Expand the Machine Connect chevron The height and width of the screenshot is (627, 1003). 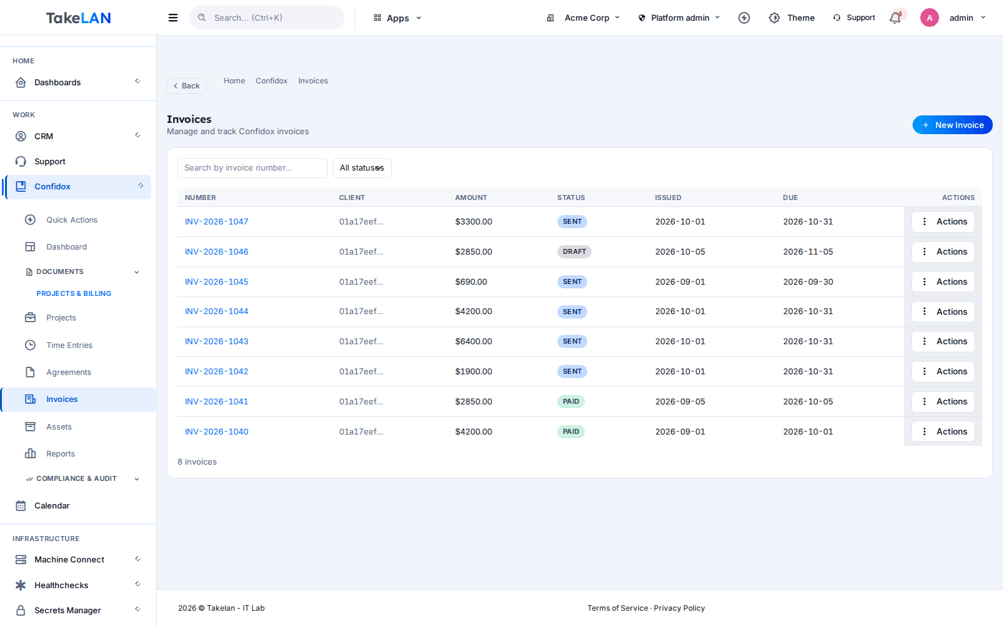(138, 559)
